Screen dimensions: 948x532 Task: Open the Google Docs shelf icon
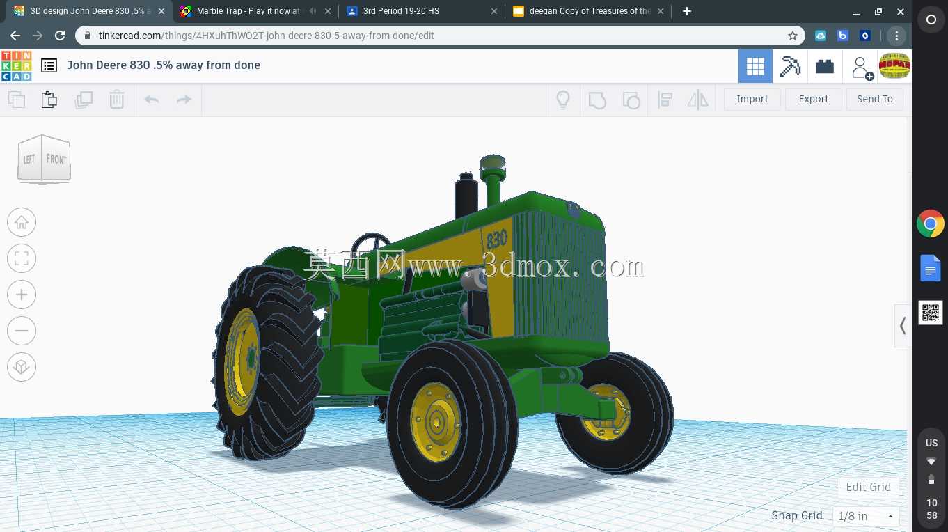931,268
